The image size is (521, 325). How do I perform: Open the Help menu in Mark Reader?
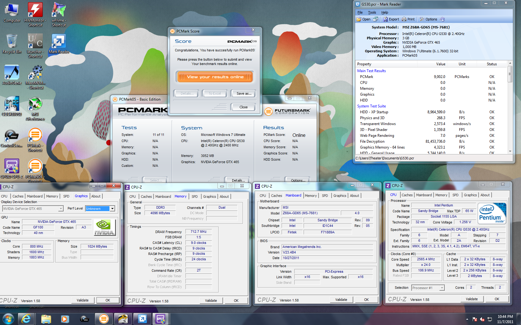[385, 12]
